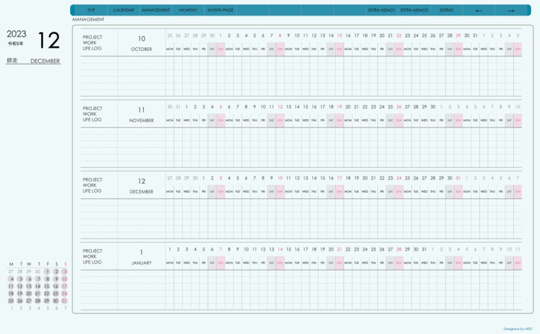Click December 24 in the timeline row
The height and width of the screenshot is (334, 540).
pos(399,178)
